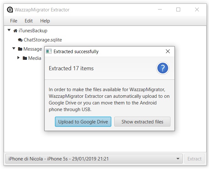This screenshot has width=209, height=169.
Task: Collapse the Message folder node
Action: click(x=14, y=48)
